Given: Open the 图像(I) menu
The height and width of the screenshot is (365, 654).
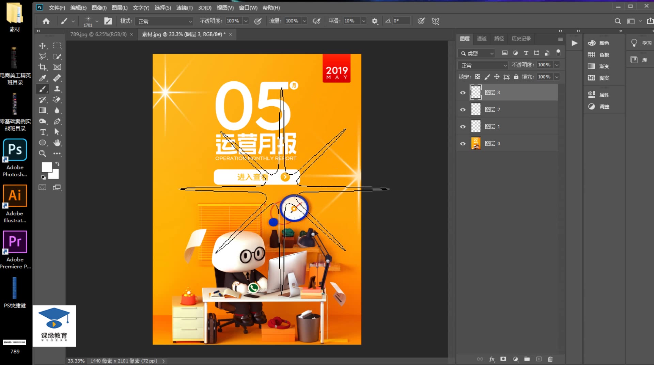Looking at the screenshot, I should (x=99, y=7).
